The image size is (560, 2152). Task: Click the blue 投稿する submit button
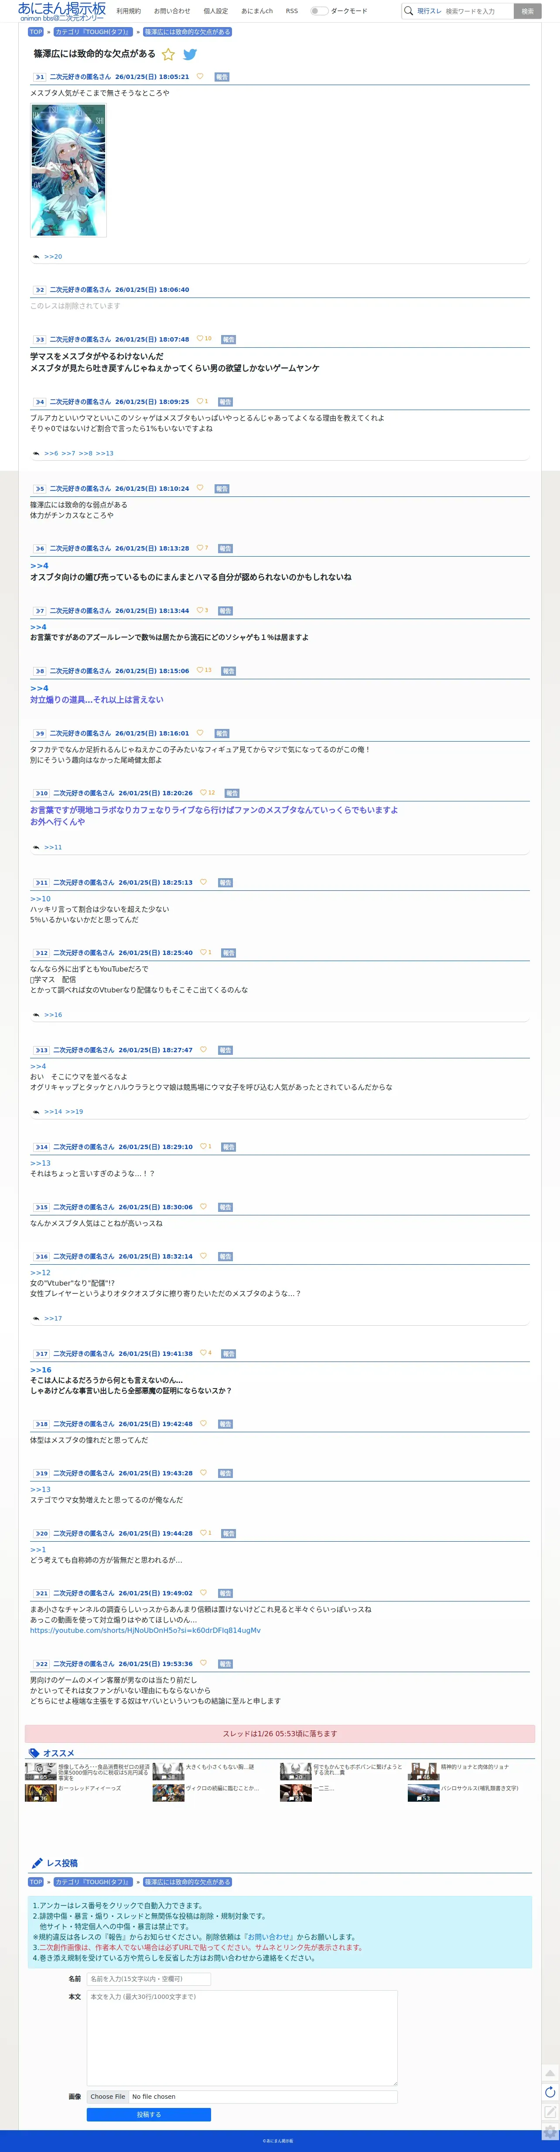(149, 2114)
